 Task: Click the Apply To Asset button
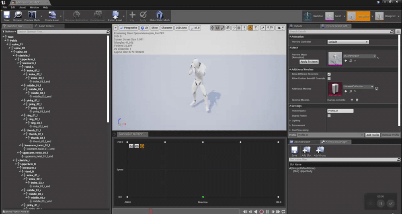tap(309, 62)
